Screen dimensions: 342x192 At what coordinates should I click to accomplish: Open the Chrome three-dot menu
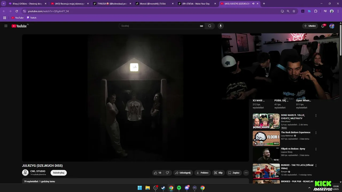pyautogui.click(x=338, y=11)
